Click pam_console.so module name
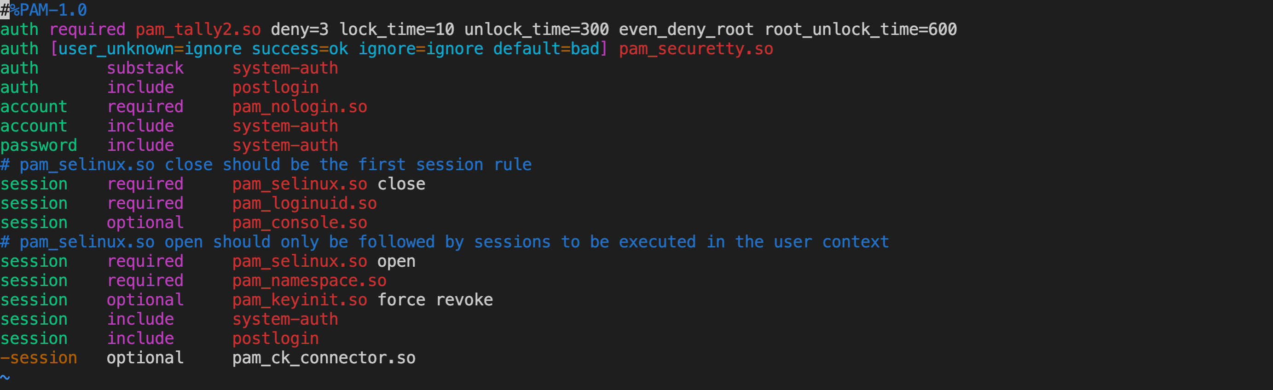The width and height of the screenshot is (1273, 390). (300, 223)
